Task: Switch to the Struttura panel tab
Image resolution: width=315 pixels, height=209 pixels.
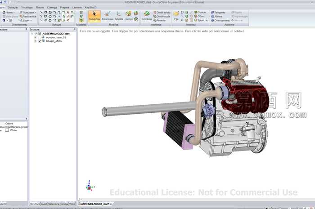Action: pos(35,204)
